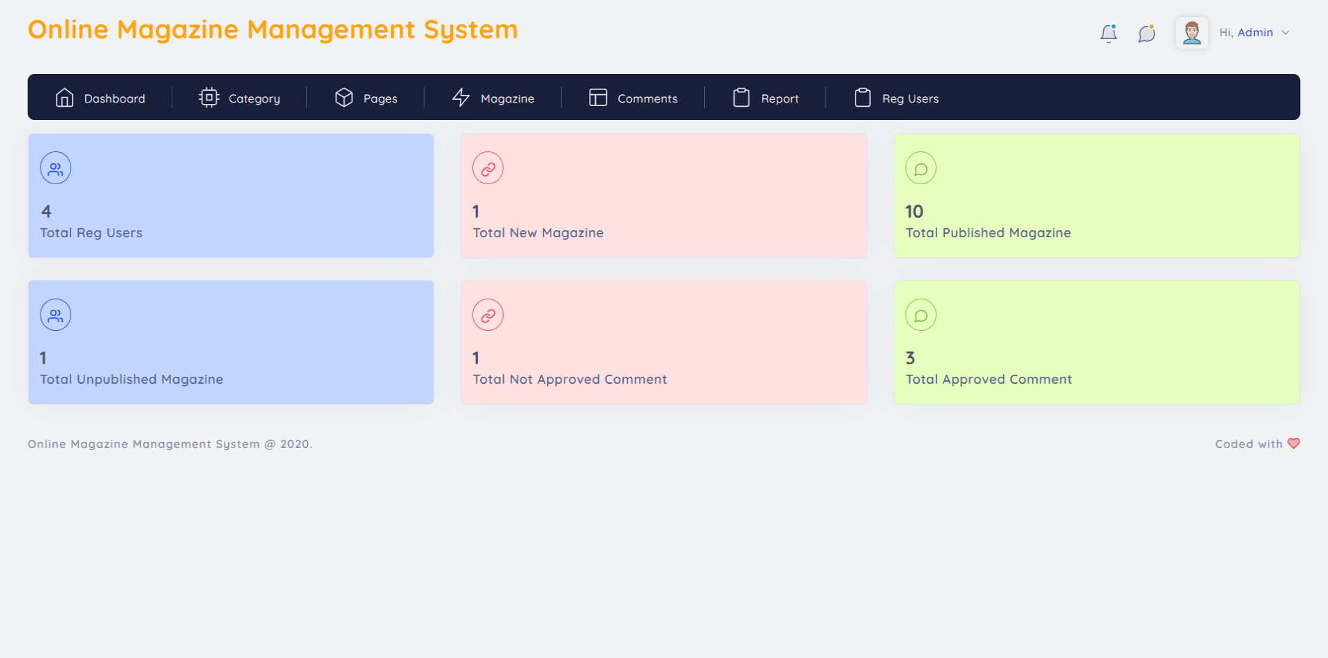Click the notification bell icon
1328x658 pixels.
pos(1109,32)
